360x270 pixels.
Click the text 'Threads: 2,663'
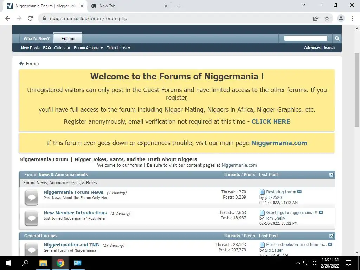click(232, 213)
